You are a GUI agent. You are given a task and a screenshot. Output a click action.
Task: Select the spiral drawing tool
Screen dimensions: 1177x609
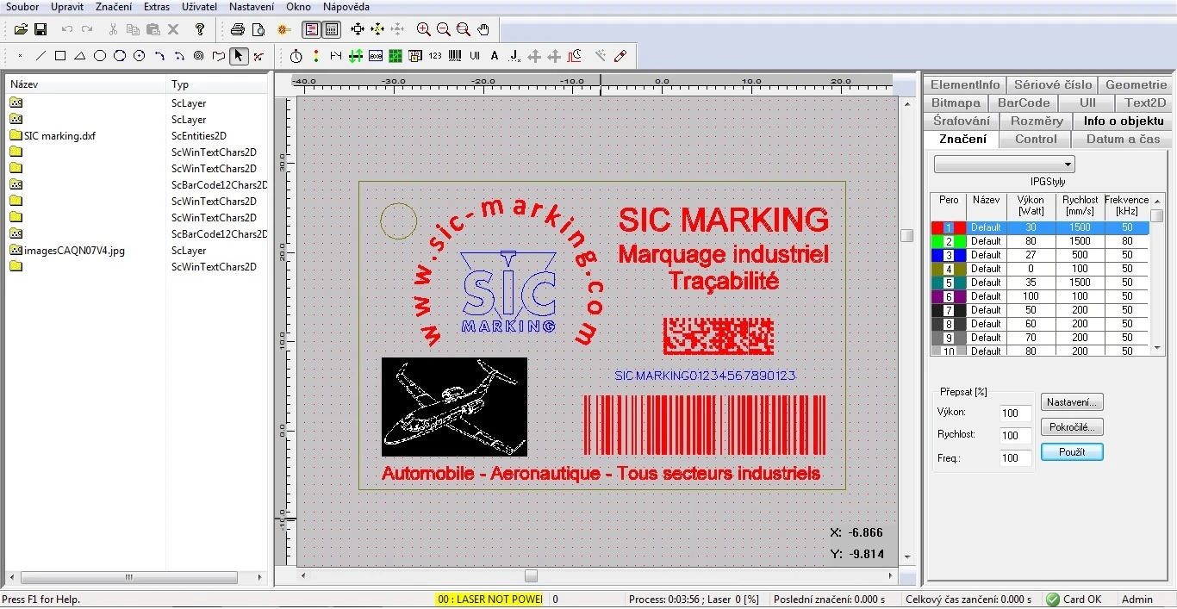199,56
